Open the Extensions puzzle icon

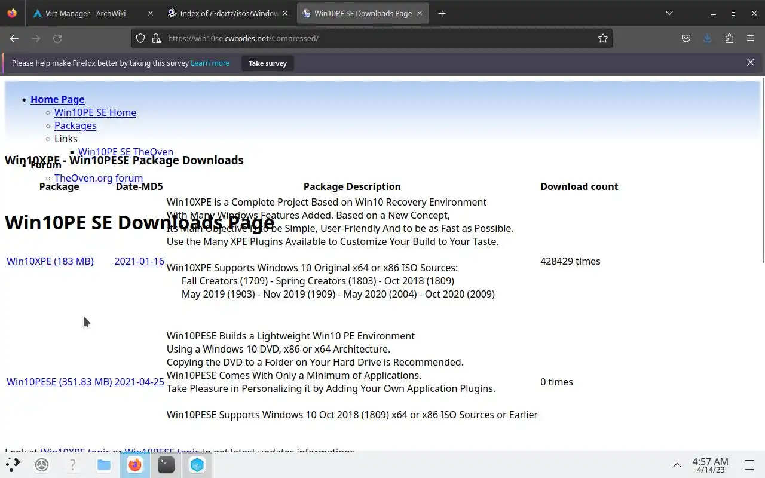(x=729, y=38)
